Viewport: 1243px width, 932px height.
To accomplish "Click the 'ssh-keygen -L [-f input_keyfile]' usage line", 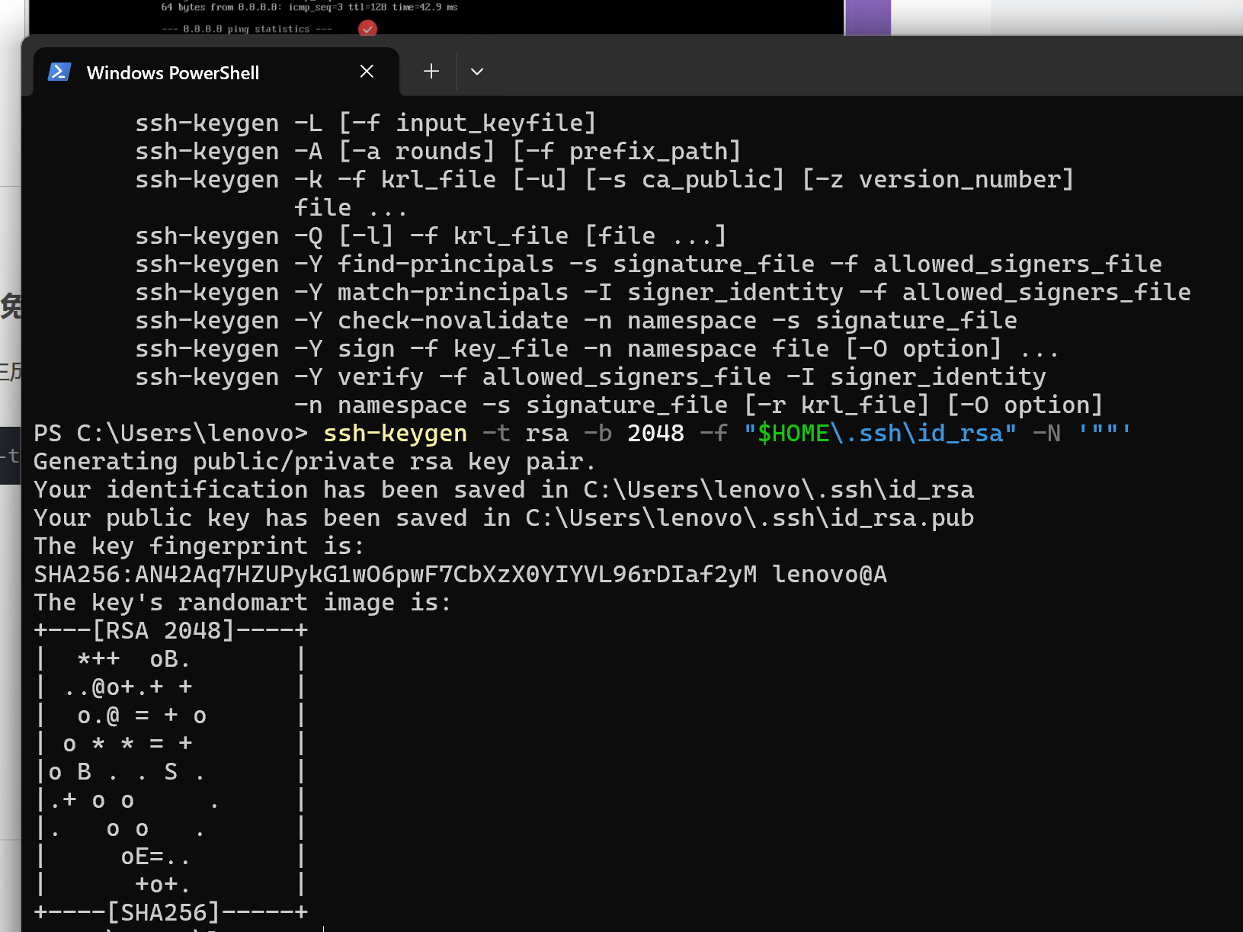I will pyautogui.click(x=365, y=123).
